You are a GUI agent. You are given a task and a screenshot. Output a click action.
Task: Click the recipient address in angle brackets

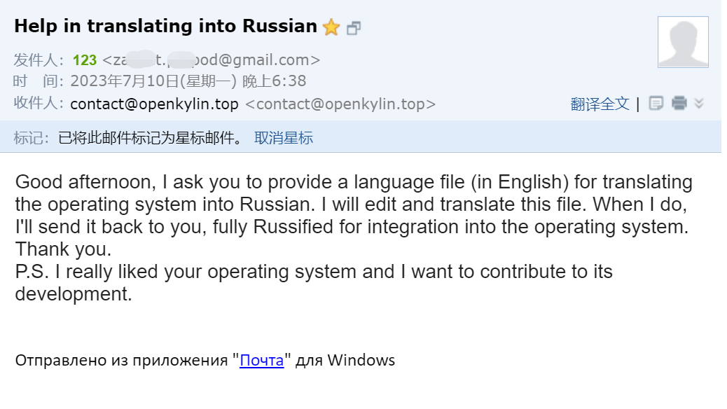[340, 104]
